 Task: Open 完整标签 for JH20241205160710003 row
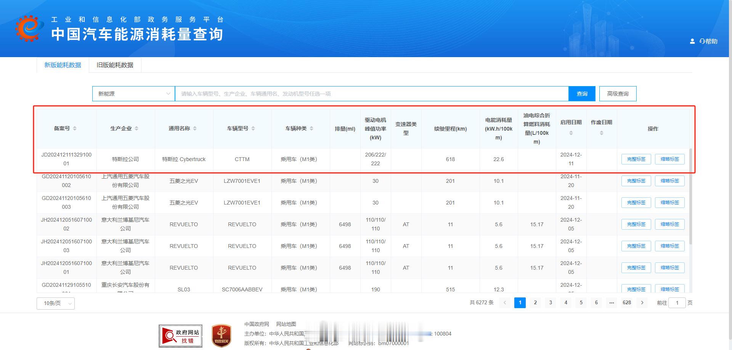point(636,246)
